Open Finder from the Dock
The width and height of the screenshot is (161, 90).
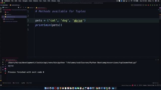point(45,88)
